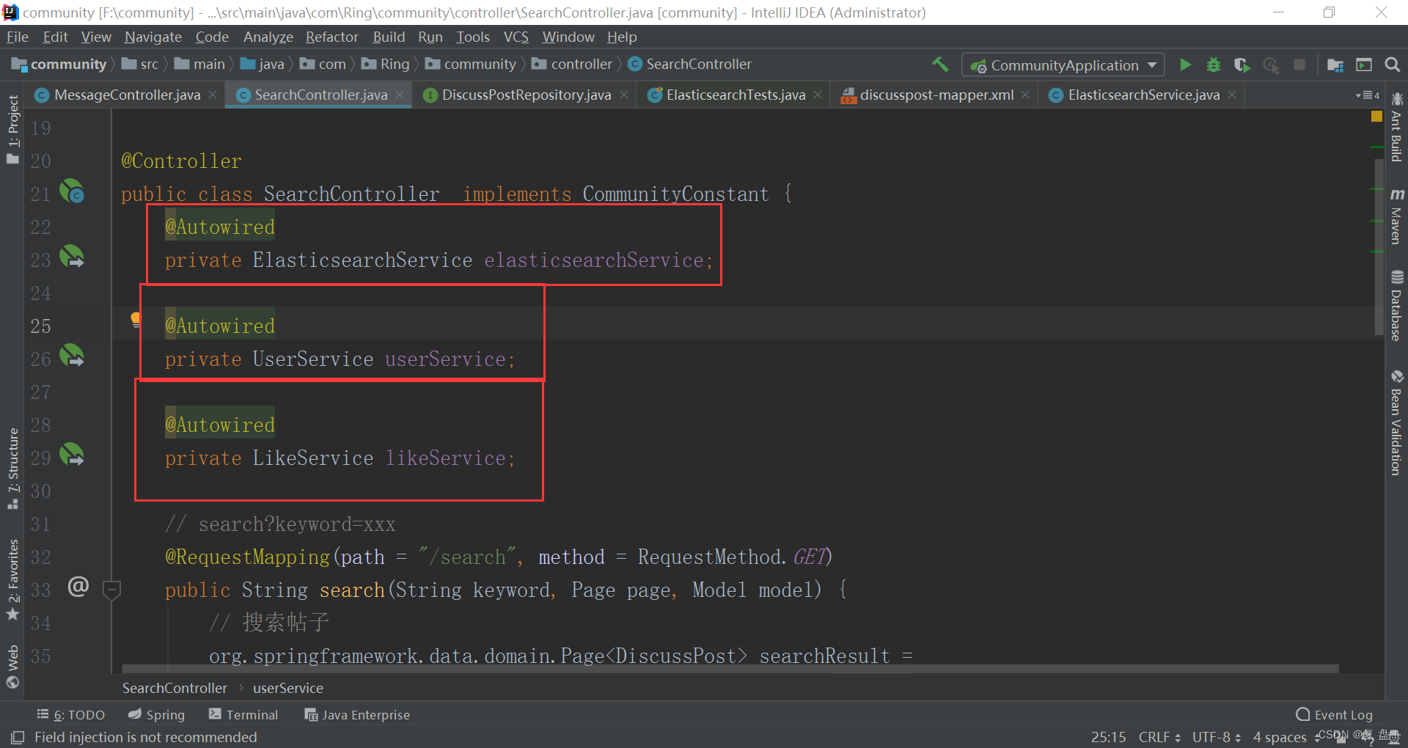
Task: Click the yellow intention lightbulb on line 25
Action: pos(136,319)
